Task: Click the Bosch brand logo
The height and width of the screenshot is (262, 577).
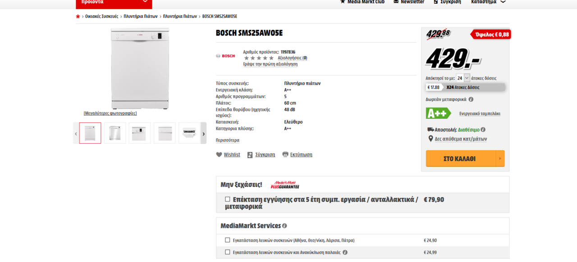Action: (225, 56)
